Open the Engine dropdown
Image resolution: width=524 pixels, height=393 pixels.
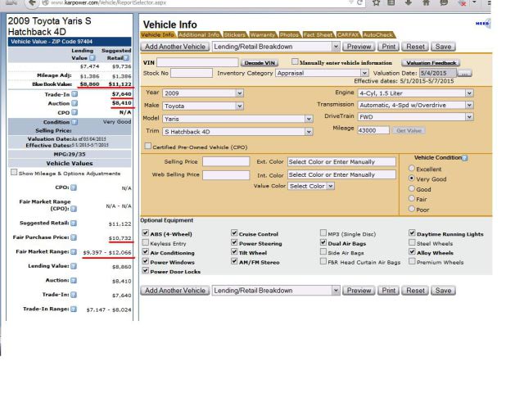click(415, 93)
